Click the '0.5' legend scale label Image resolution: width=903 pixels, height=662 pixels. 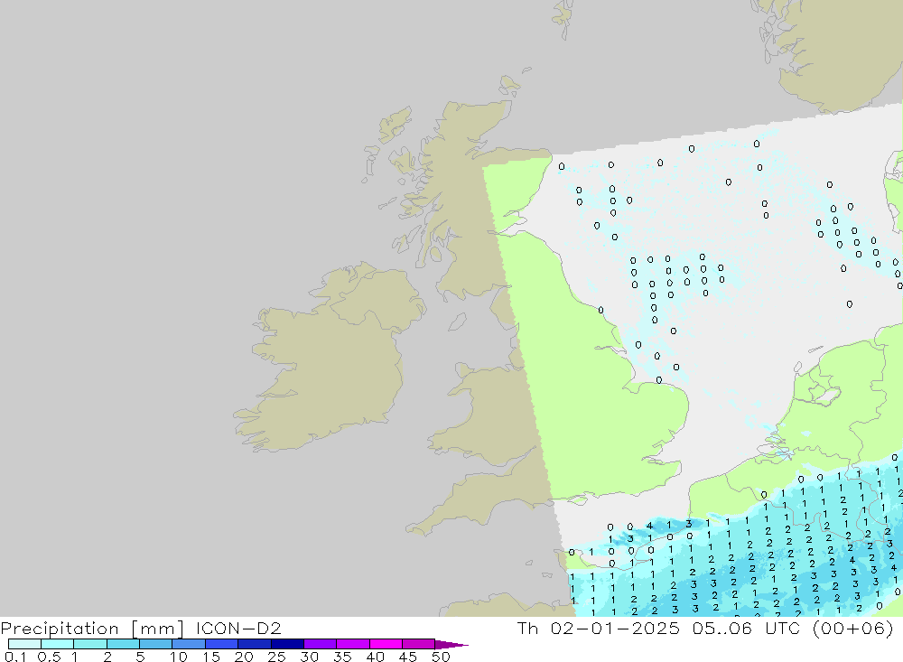49,657
